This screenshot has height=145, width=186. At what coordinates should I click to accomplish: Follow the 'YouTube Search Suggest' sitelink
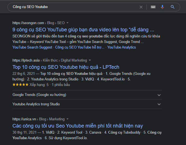point(32,47)
